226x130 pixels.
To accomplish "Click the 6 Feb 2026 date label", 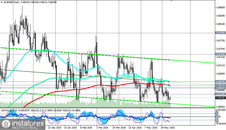I will 86,128.
